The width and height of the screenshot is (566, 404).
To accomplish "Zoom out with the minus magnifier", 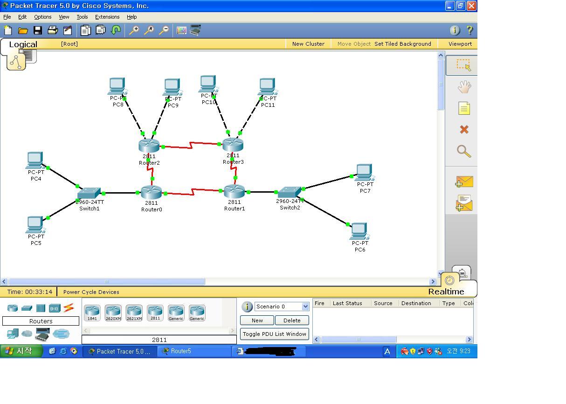I will (x=164, y=30).
